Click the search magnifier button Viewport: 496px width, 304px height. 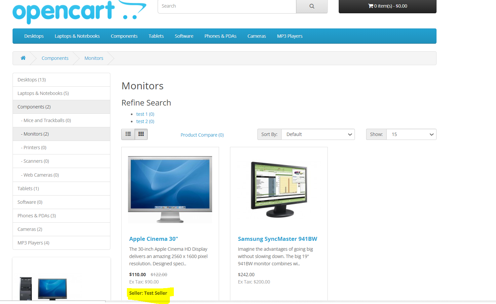point(312,6)
